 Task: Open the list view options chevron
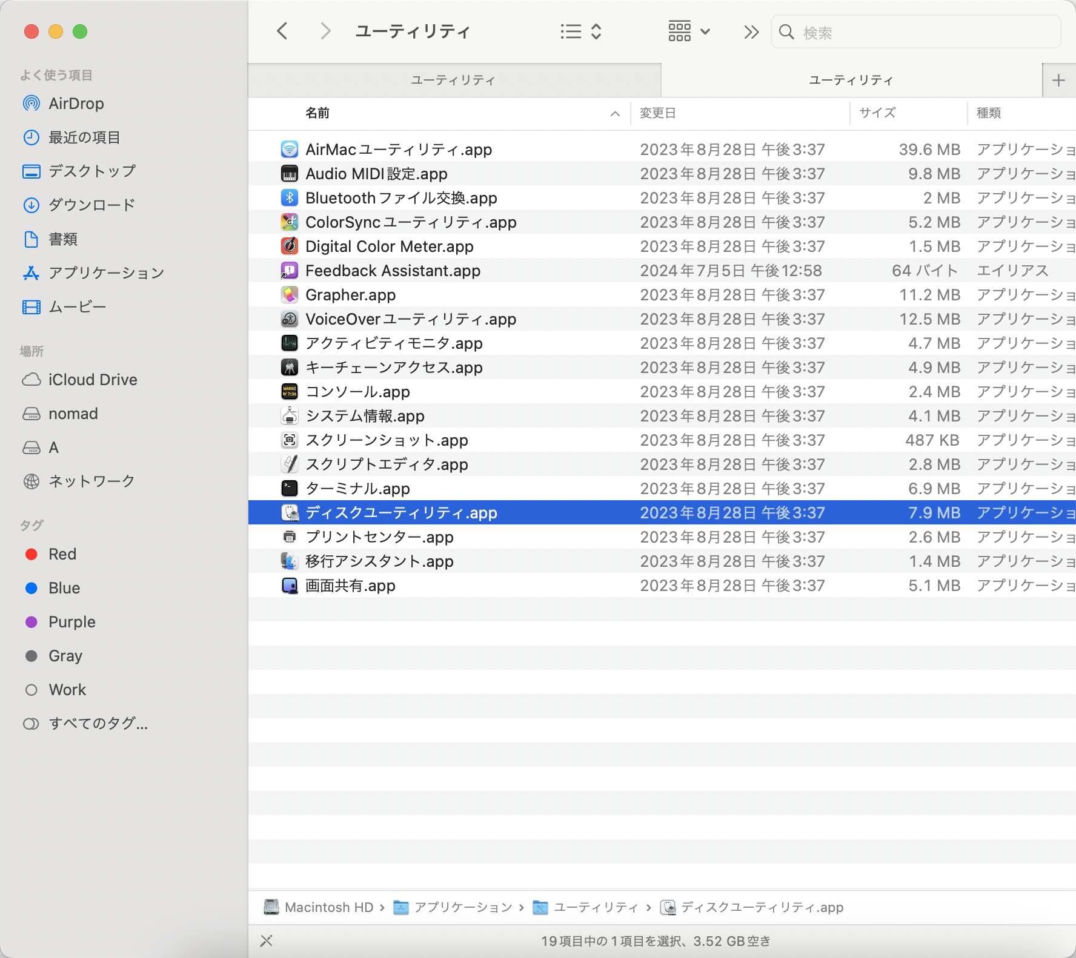[x=596, y=31]
